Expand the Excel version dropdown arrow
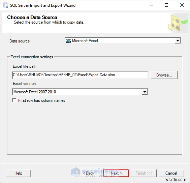The width and height of the screenshot is (190, 183). [x=145, y=92]
